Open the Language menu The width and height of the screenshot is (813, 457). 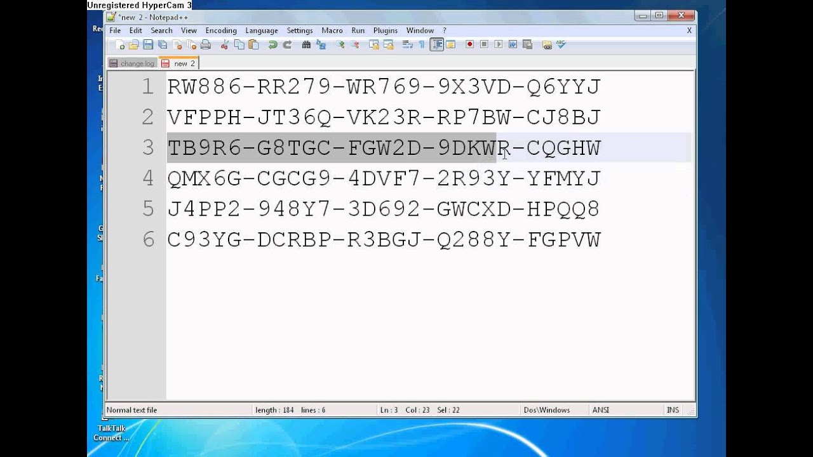(x=262, y=30)
